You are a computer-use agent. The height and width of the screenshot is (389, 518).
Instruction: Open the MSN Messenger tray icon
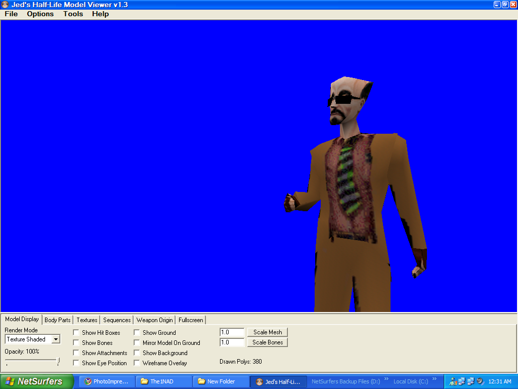click(453, 381)
